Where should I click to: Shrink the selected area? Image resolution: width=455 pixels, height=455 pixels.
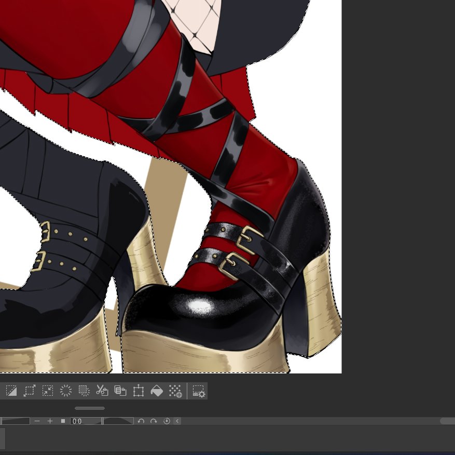click(47, 391)
